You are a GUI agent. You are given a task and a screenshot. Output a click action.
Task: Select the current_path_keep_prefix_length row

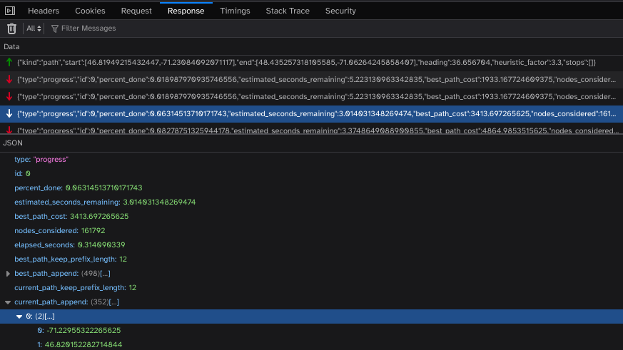point(311,288)
